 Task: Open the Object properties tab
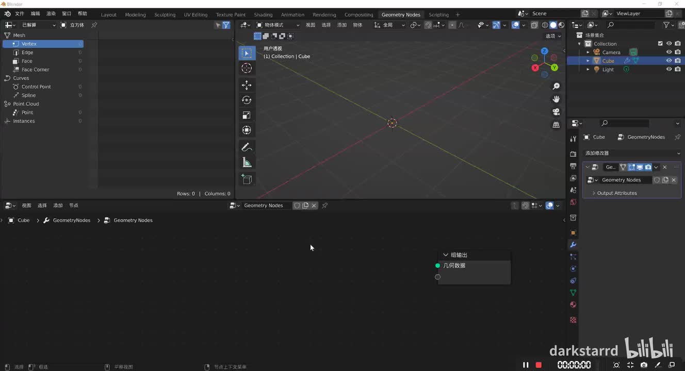(573, 232)
